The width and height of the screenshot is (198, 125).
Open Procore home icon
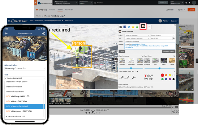pos(35,3)
